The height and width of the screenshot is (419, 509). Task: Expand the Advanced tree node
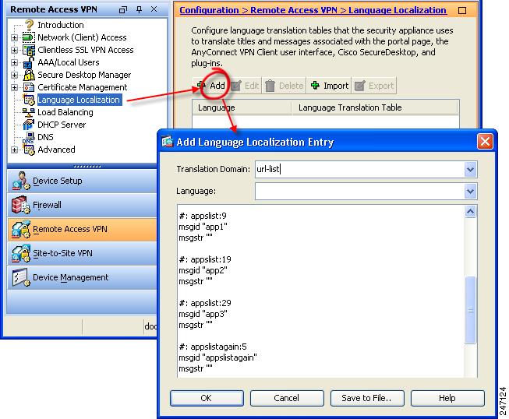(14, 150)
